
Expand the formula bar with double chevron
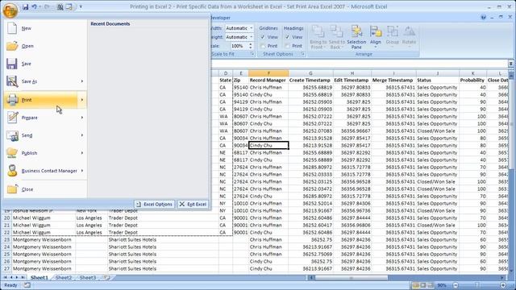tap(510, 64)
